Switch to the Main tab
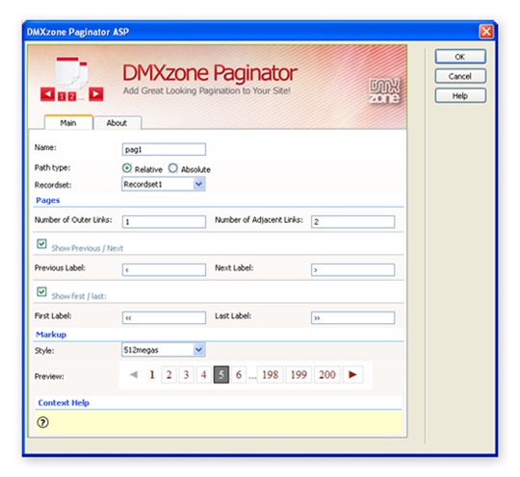520x477 pixels. pos(68,123)
